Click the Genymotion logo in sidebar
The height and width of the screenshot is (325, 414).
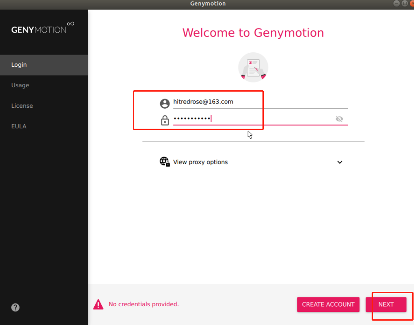click(x=43, y=28)
